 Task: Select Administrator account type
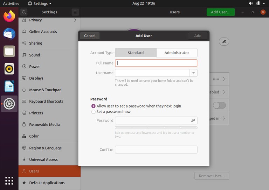[x=177, y=53]
